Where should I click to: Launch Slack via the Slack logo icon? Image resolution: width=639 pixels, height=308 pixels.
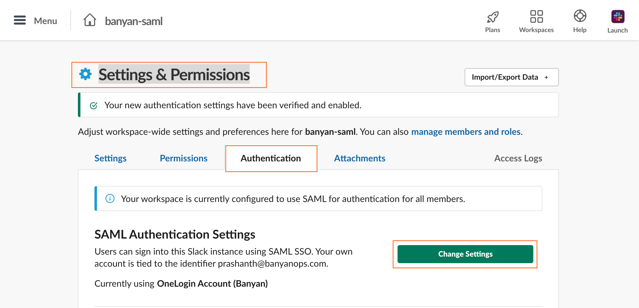(x=617, y=17)
